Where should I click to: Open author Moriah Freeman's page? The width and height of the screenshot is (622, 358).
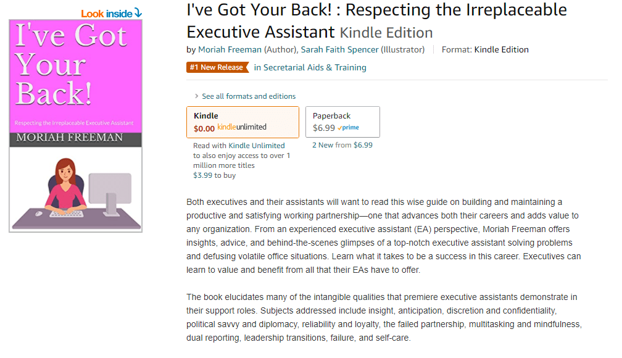click(x=230, y=49)
